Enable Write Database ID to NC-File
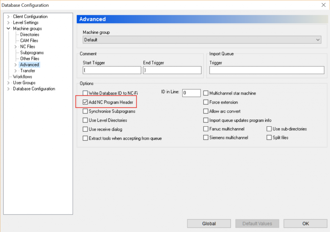 tap(85, 93)
